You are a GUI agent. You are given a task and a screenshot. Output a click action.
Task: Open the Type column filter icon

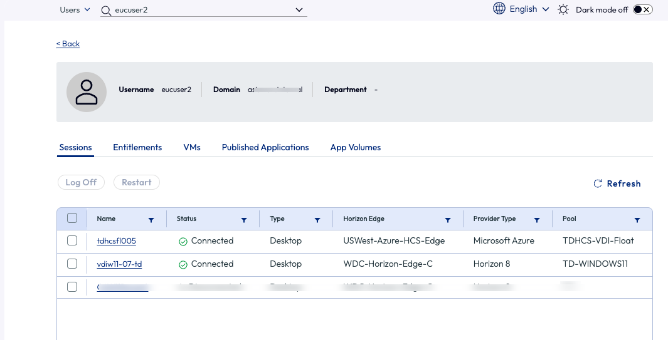pyautogui.click(x=317, y=220)
